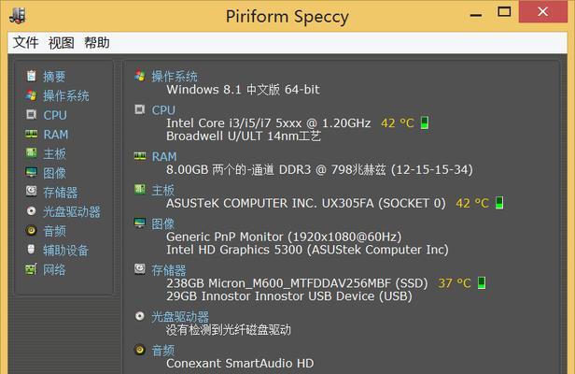Open the RAM heading link in the summary
This screenshot has height=374, width=575.
click(x=164, y=156)
